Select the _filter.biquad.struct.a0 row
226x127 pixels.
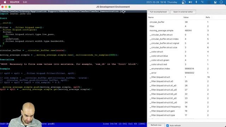(x=187, y=81)
